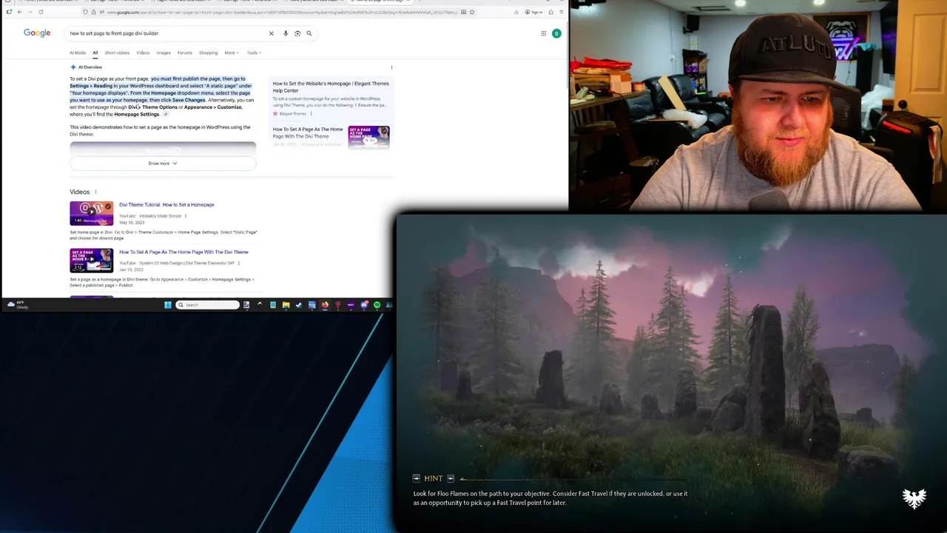The width and height of the screenshot is (947, 533).
Task: Click the side card video thumbnail
Action: tap(369, 136)
